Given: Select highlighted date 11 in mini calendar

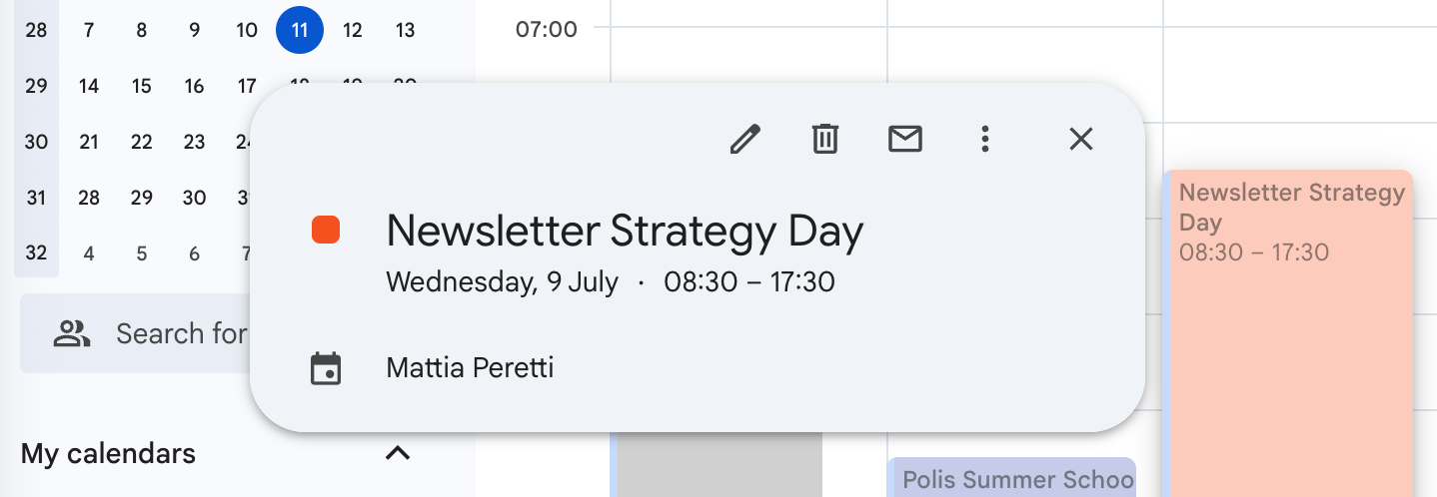Looking at the screenshot, I should [300, 30].
